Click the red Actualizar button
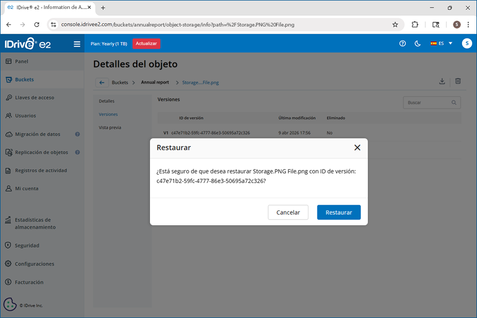Viewport: 477px width, 318px height. point(146,43)
